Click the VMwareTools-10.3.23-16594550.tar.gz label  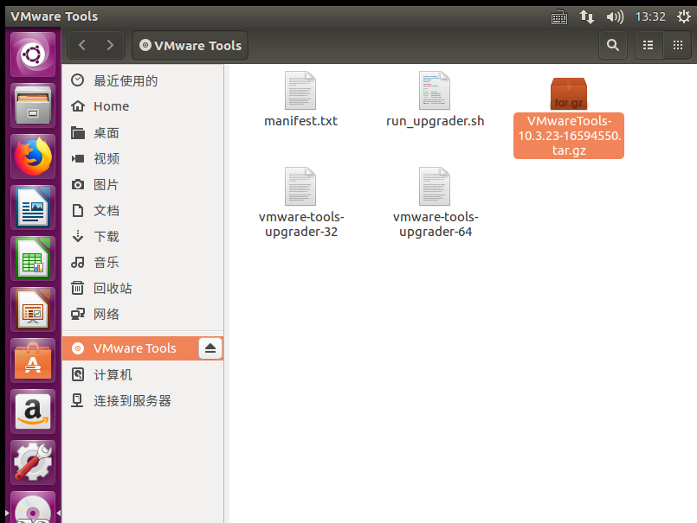pos(569,136)
